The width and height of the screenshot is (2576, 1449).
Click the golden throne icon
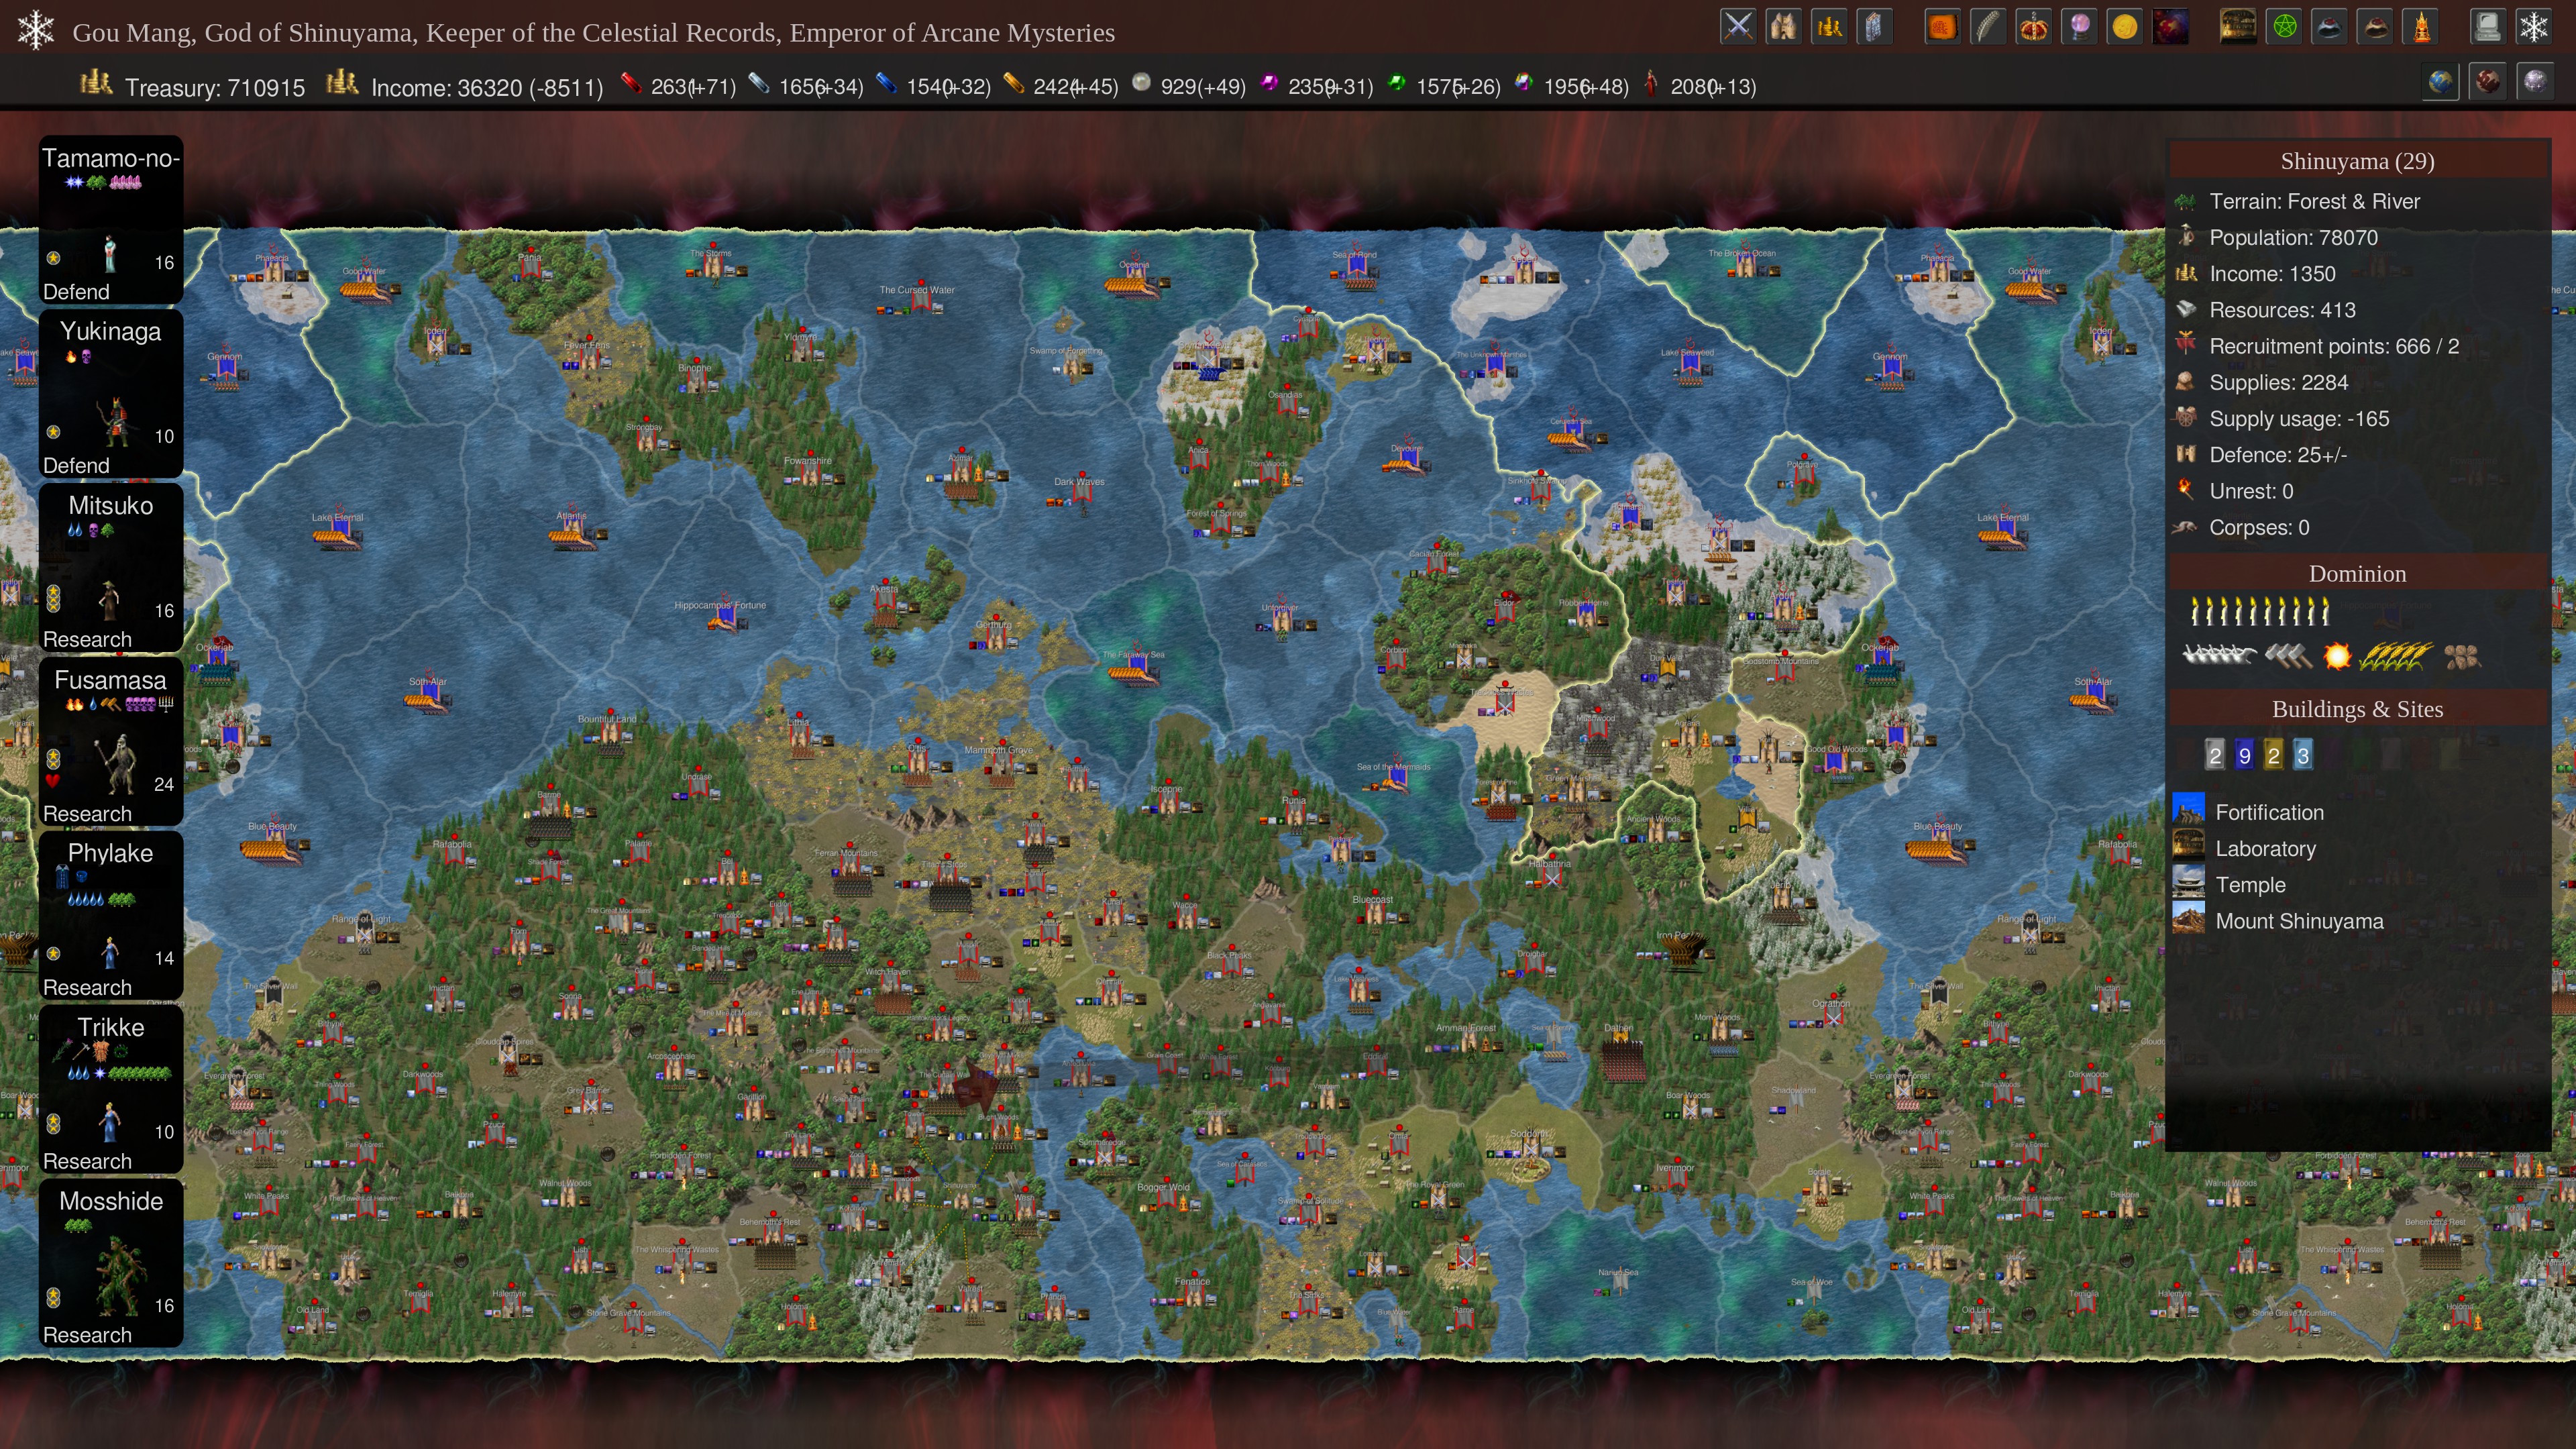(2420, 27)
